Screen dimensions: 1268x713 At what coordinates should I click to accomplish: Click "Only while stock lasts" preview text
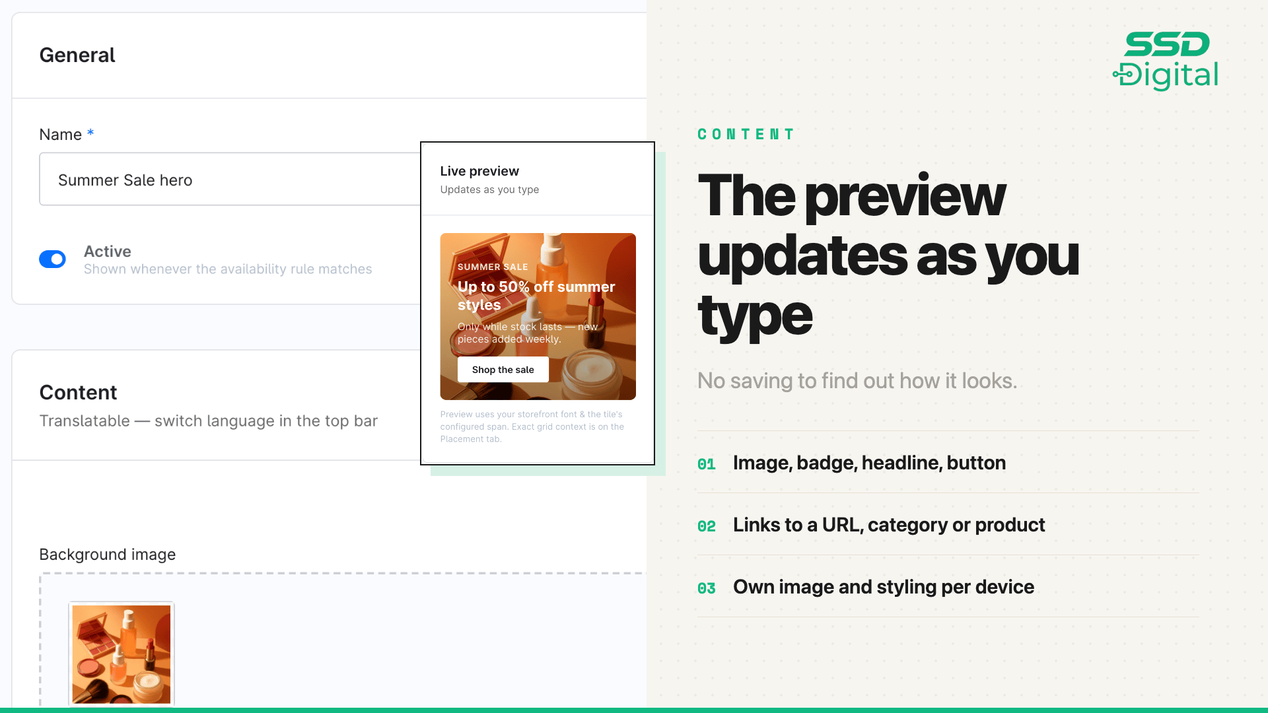coord(528,333)
